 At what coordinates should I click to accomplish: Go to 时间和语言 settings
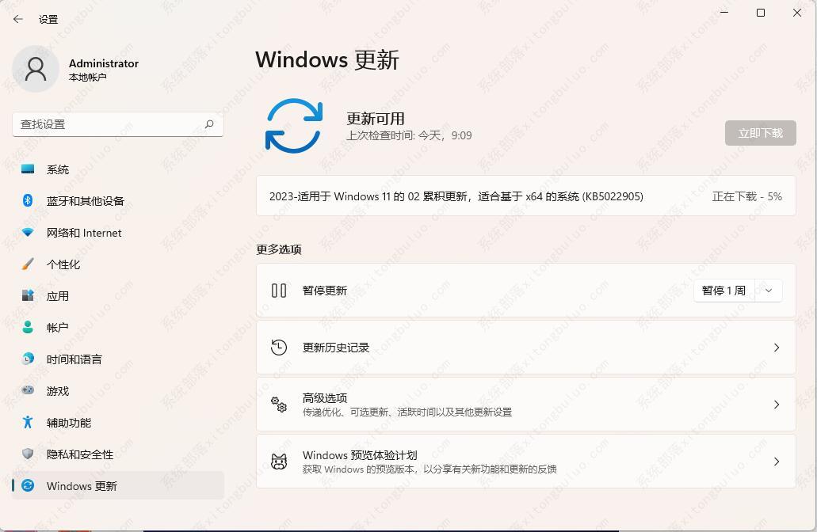(74, 359)
